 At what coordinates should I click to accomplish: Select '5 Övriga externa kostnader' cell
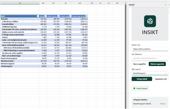tap(20, 35)
